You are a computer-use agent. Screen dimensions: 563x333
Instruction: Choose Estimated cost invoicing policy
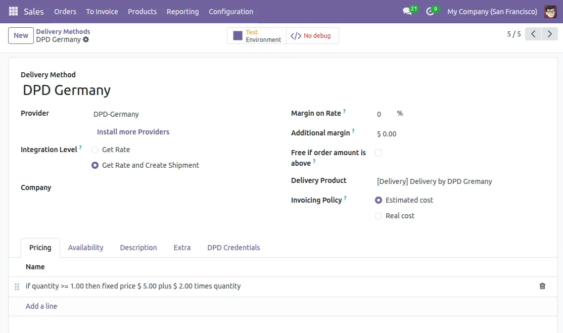tap(379, 200)
